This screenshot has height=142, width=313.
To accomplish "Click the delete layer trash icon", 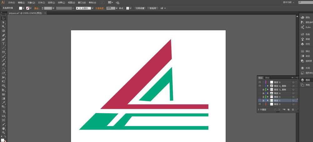I will (293, 110).
